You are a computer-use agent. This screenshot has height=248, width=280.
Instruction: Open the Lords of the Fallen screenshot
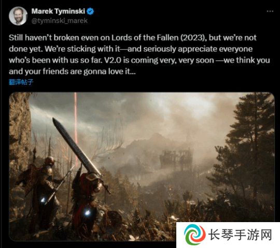[x=142, y=167]
